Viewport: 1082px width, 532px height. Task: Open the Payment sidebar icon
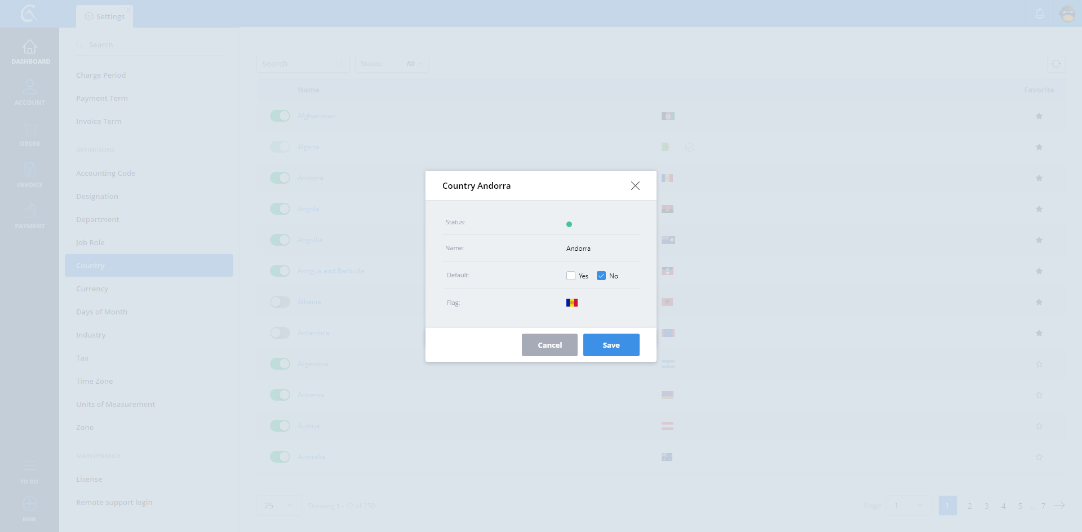coord(29,212)
